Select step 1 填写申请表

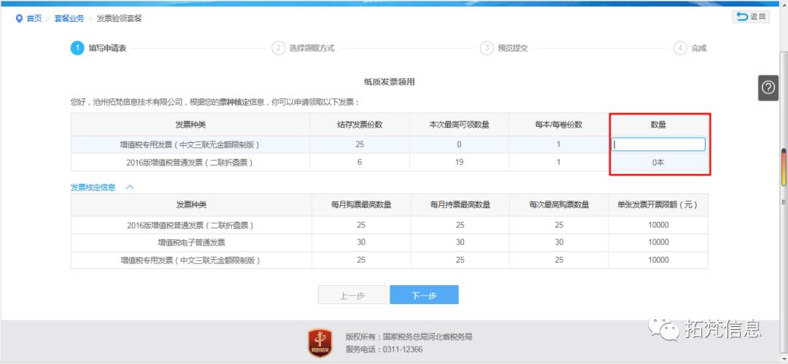98,48
